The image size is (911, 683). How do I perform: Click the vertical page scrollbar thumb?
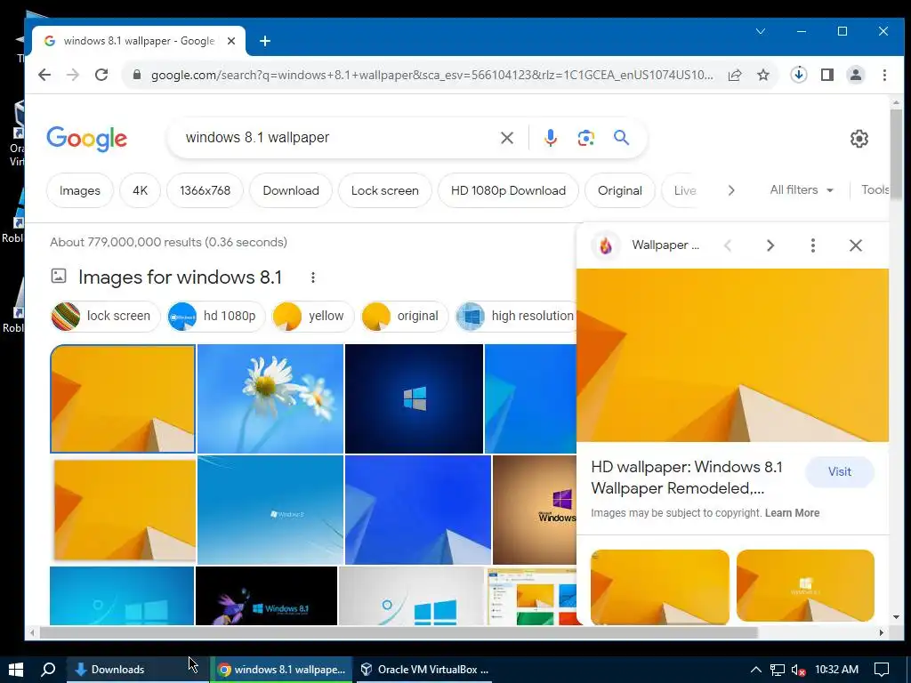(x=896, y=153)
